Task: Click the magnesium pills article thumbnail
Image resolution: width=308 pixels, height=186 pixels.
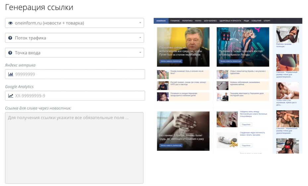Action: (x=227, y=140)
